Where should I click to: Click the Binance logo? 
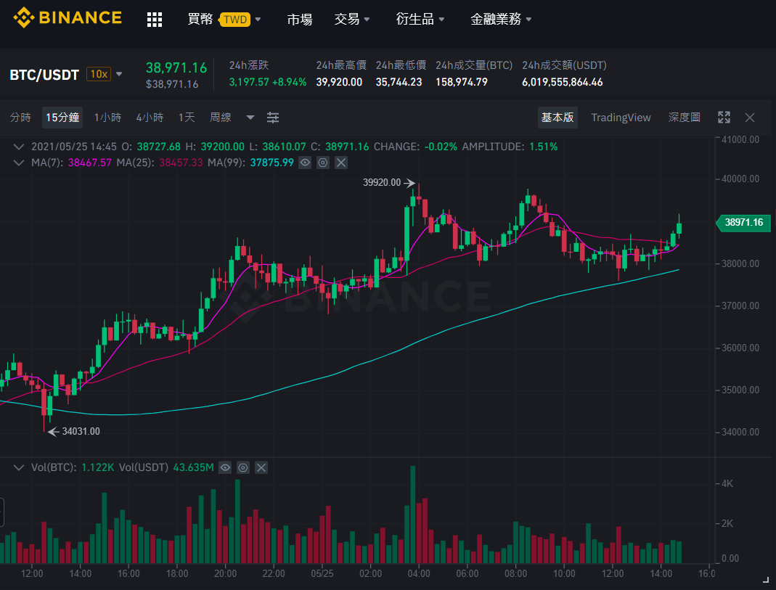click(x=68, y=18)
